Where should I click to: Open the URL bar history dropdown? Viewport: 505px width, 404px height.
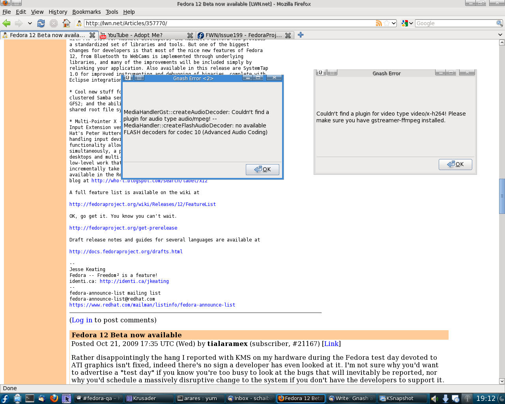click(x=394, y=23)
